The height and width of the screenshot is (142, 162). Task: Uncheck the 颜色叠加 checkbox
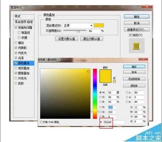(16, 63)
